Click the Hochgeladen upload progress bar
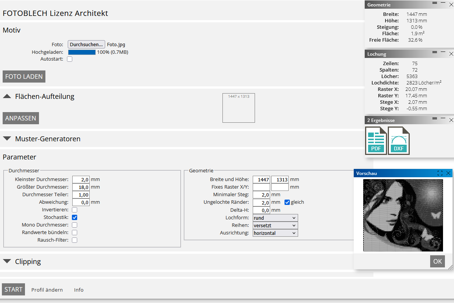The image size is (454, 303). [x=82, y=52]
